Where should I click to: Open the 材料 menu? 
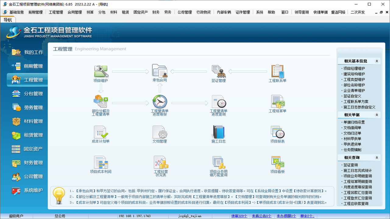coord(114,12)
